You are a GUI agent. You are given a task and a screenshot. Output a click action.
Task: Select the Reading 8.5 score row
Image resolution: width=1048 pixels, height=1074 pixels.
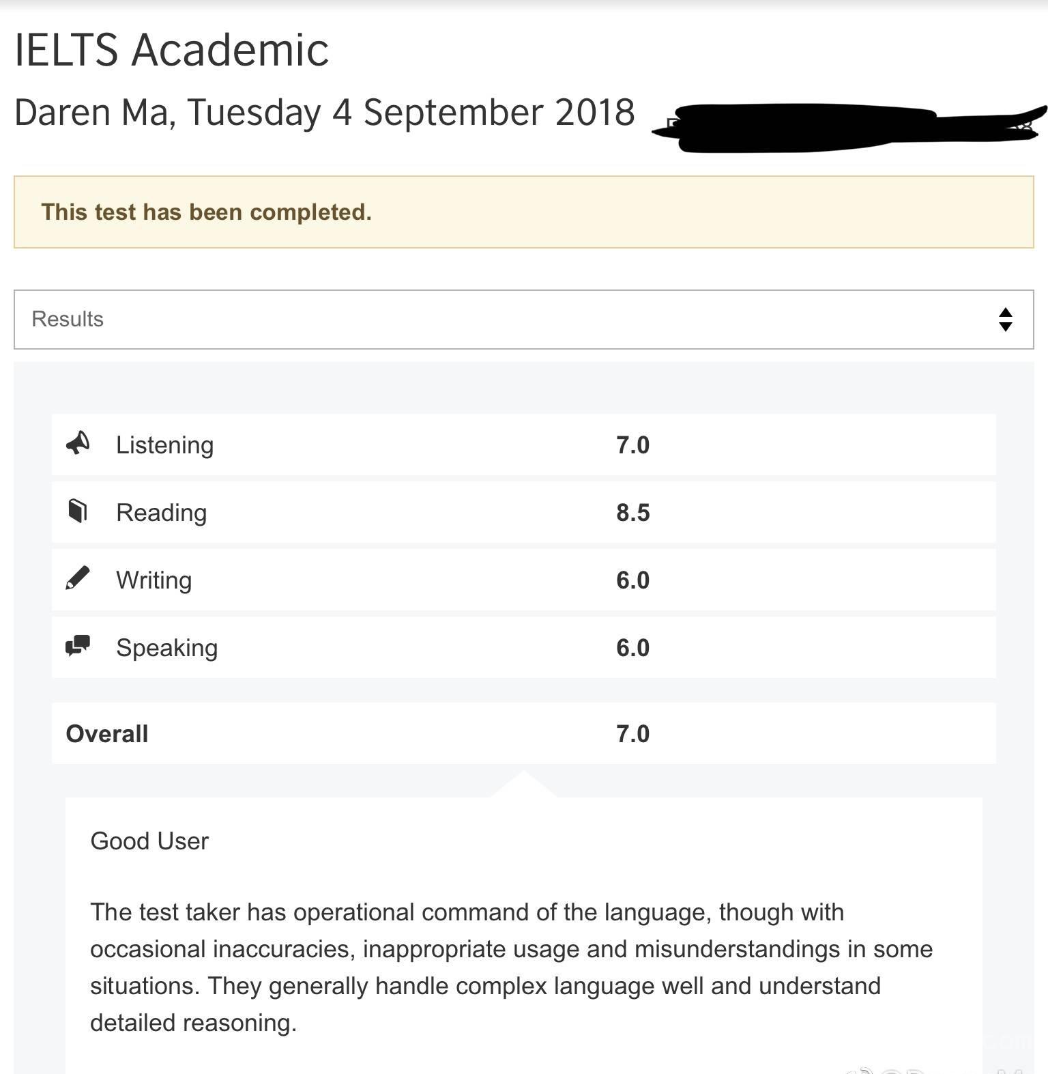(523, 512)
